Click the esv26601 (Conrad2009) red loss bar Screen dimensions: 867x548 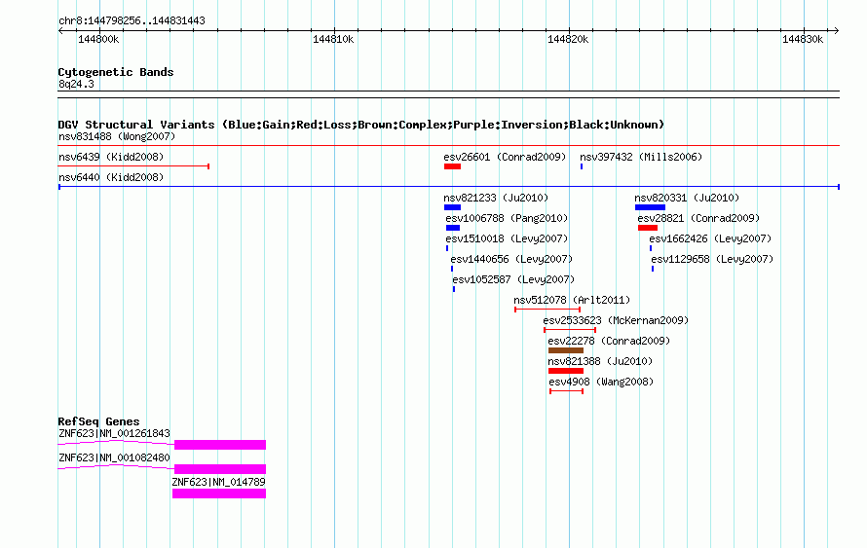452,166
